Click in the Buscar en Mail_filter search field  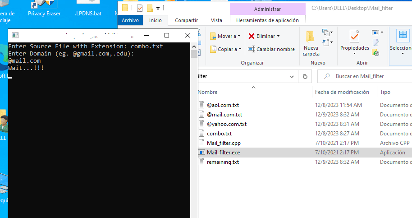coord(365,76)
